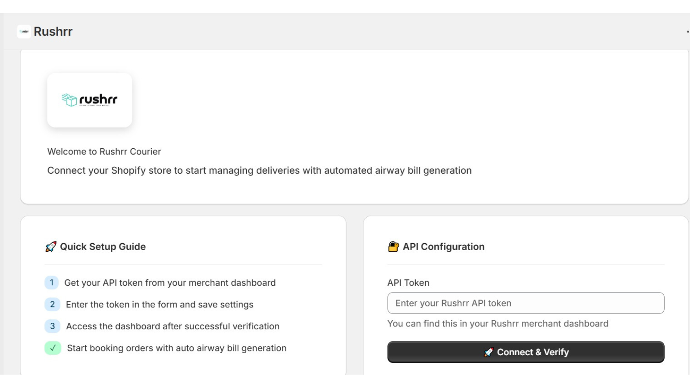Click 'Start booking orders' step text
Screen dimensions: 690x388
point(176,348)
